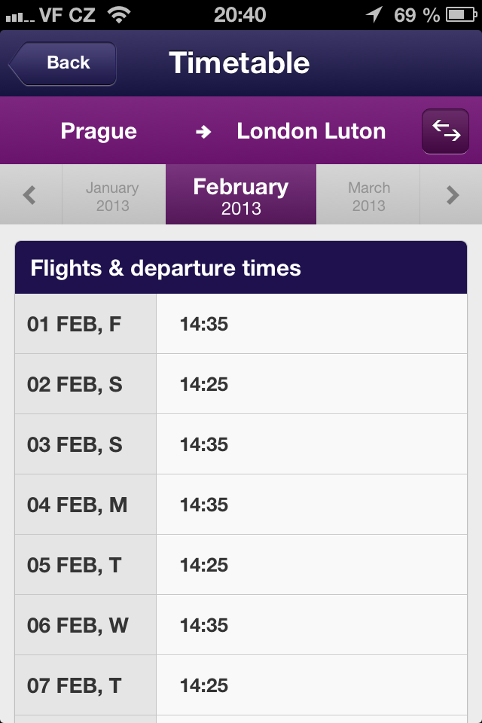Tap the Back button
The width and height of the screenshot is (482, 723).
click(x=63, y=63)
